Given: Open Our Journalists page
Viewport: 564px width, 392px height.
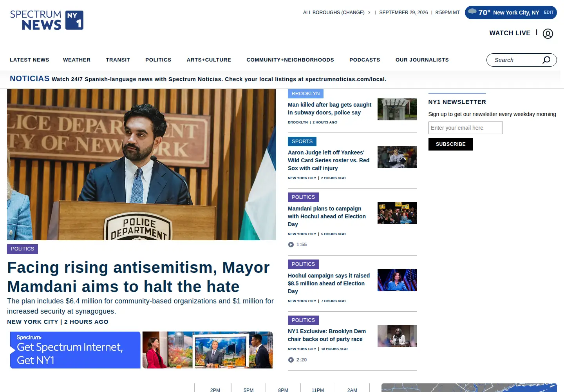Looking at the screenshot, I should pos(422,60).
